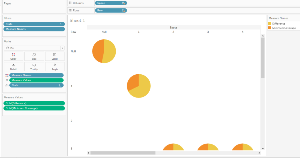The image size is (300, 158).
Task: Click the Minimum Coverage legend label
Action: (284, 28)
